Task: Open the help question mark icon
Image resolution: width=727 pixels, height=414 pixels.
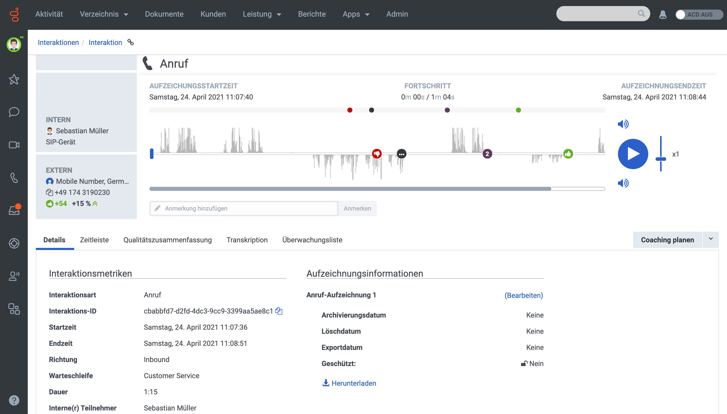Action: pos(14,400)
